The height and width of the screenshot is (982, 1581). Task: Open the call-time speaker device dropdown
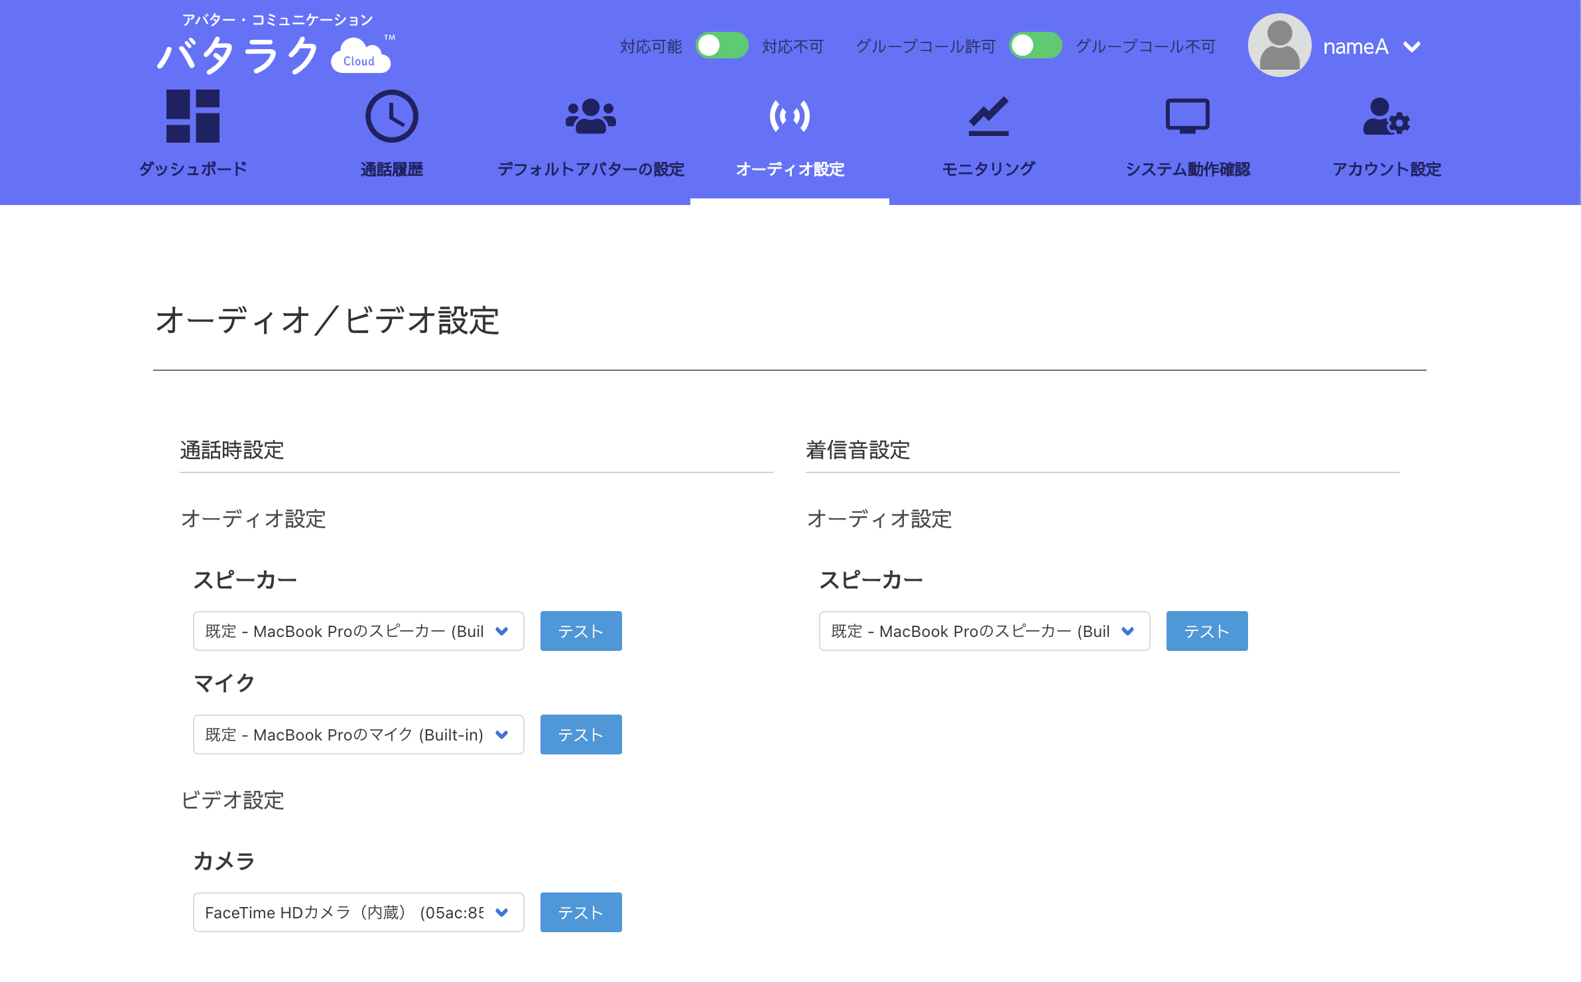click(x=358, y=631)
